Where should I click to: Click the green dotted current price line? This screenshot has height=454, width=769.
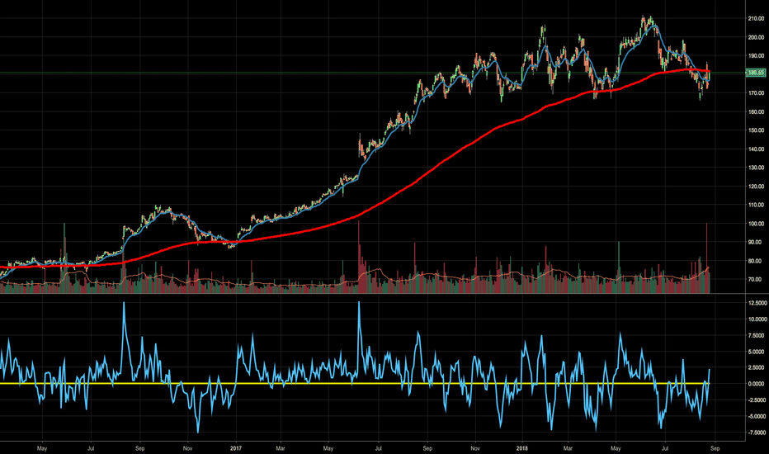point(373,73)
